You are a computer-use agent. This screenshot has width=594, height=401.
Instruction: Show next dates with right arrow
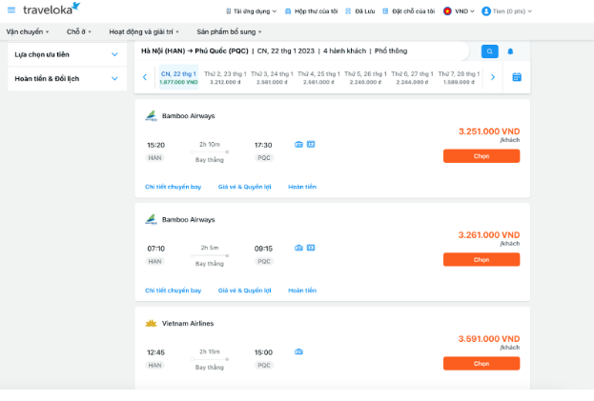coord(493,77)
